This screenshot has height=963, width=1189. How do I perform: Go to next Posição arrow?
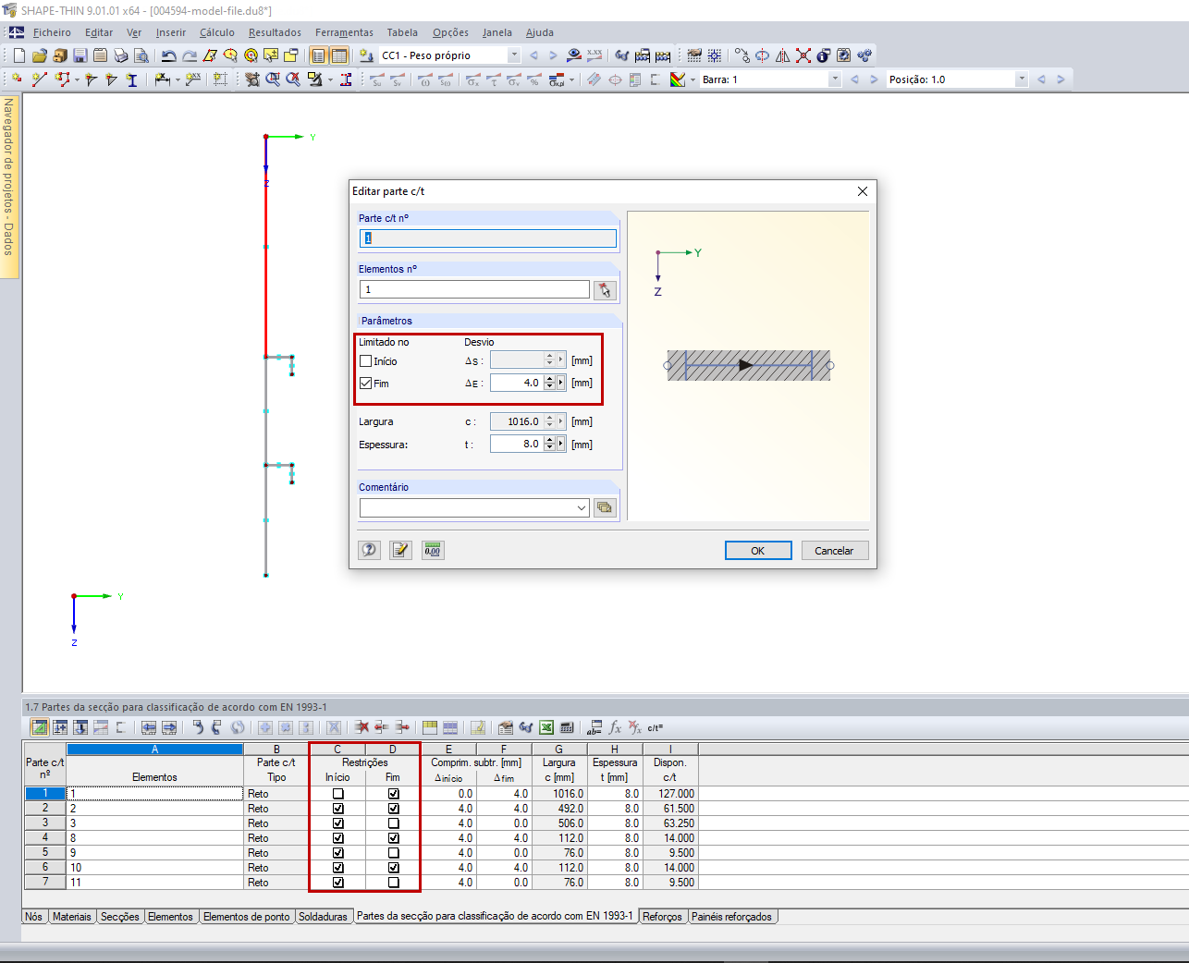pyautogui.click(x=1060, y=79)
